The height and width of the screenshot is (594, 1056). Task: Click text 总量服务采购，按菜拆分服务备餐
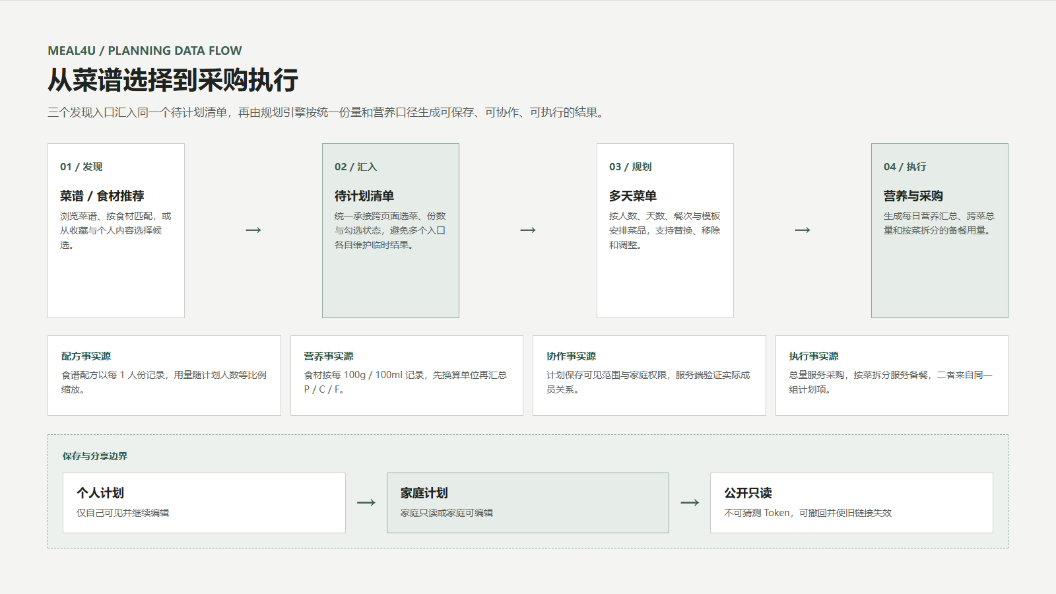pos(891,382)
